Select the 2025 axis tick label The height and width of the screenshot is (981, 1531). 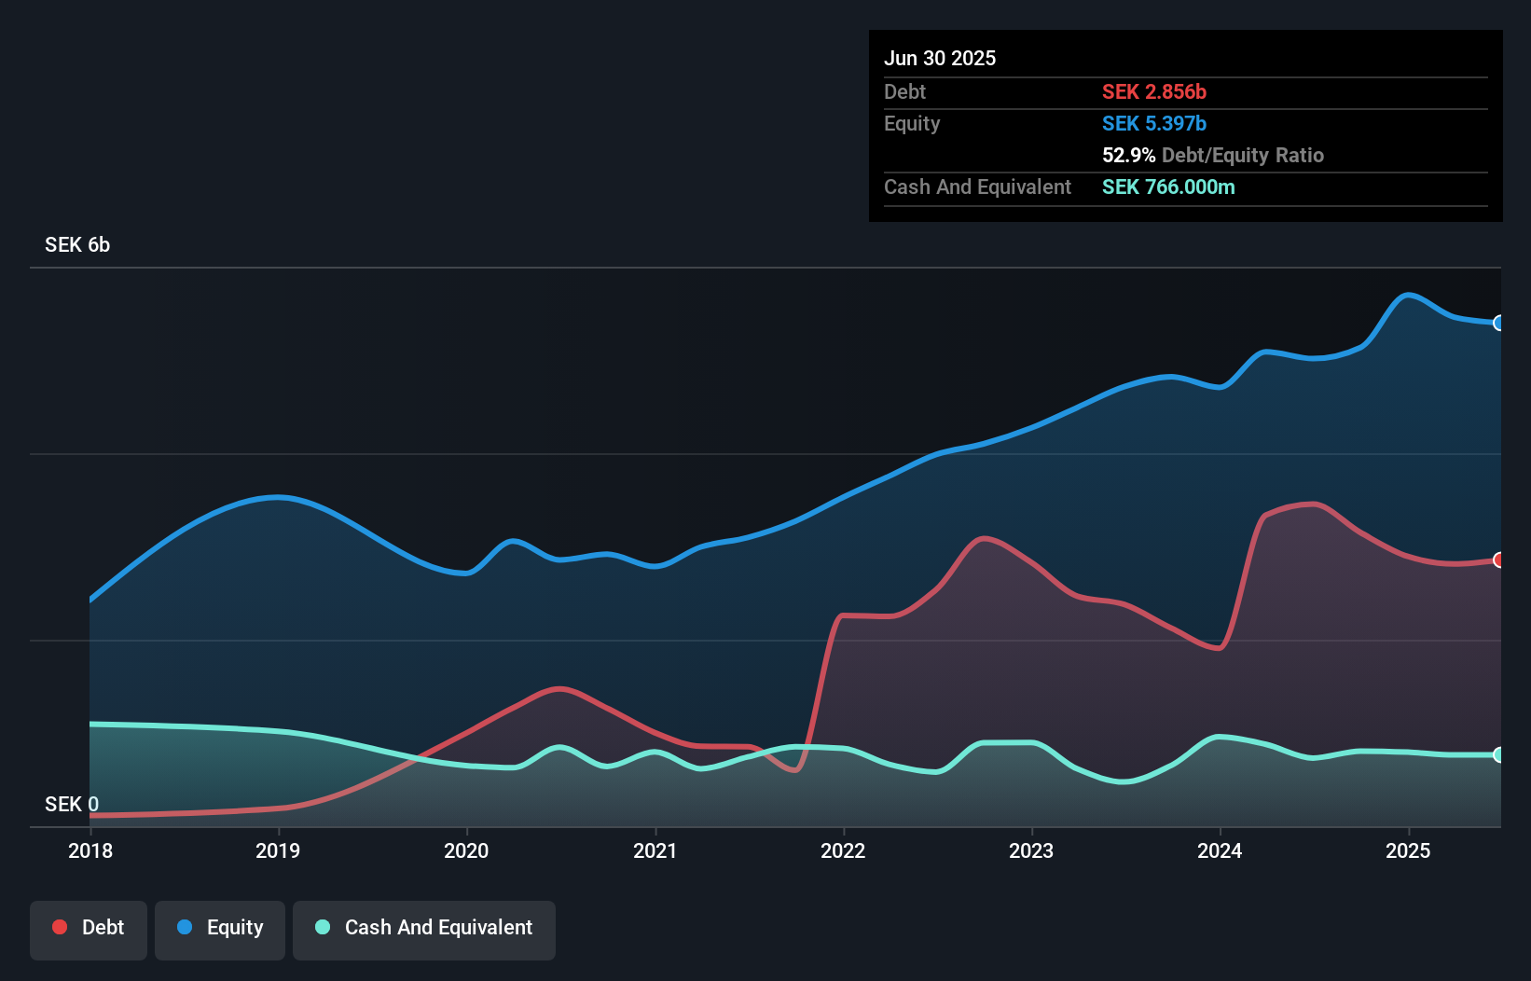click(1408, 850)
